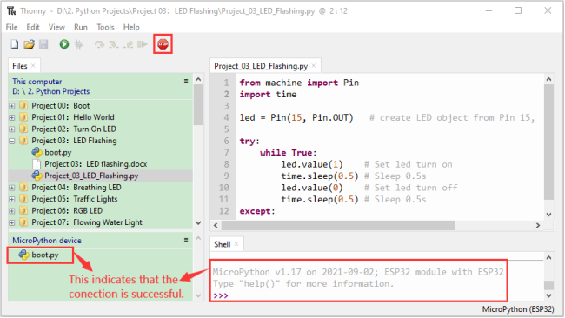The image size is (565, 318).
Task: Open the Help menu
Action: coord(131,27)
